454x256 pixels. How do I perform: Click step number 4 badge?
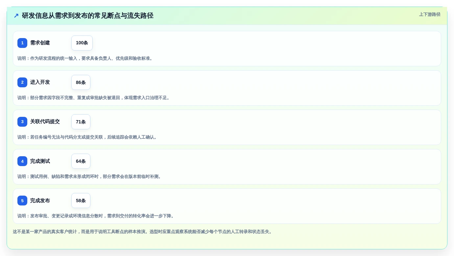pyautogui.click(x=22, y=161)
